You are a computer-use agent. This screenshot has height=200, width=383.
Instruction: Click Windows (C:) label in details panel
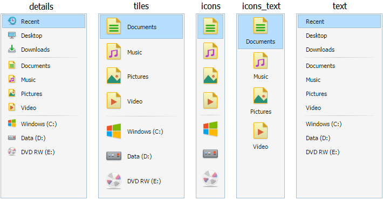pyautogui.click(x=39, y=124)
